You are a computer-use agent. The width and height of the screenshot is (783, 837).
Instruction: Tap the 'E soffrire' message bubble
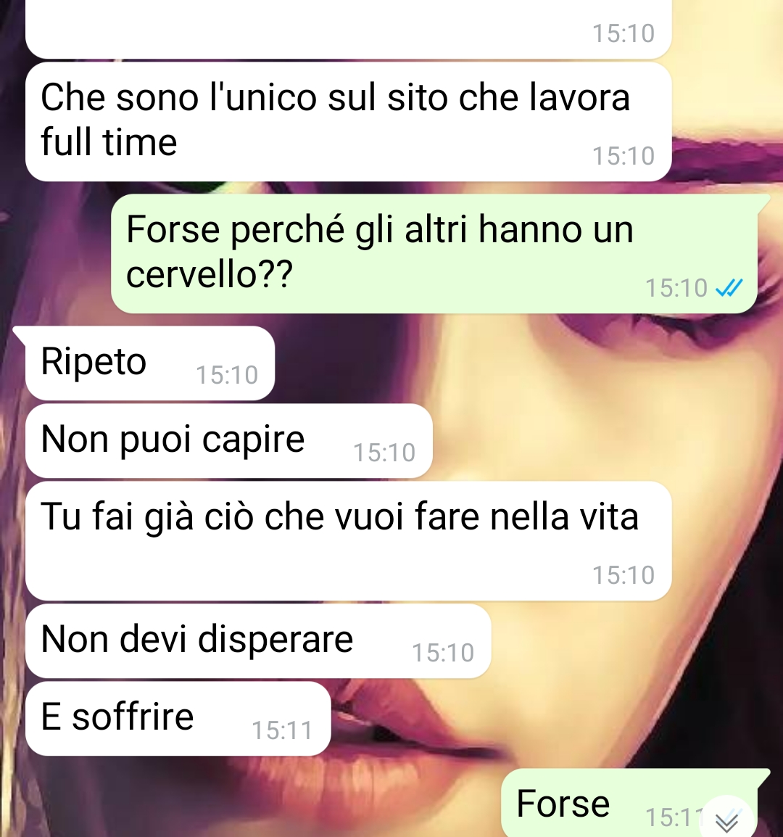(x=178, y=719)
